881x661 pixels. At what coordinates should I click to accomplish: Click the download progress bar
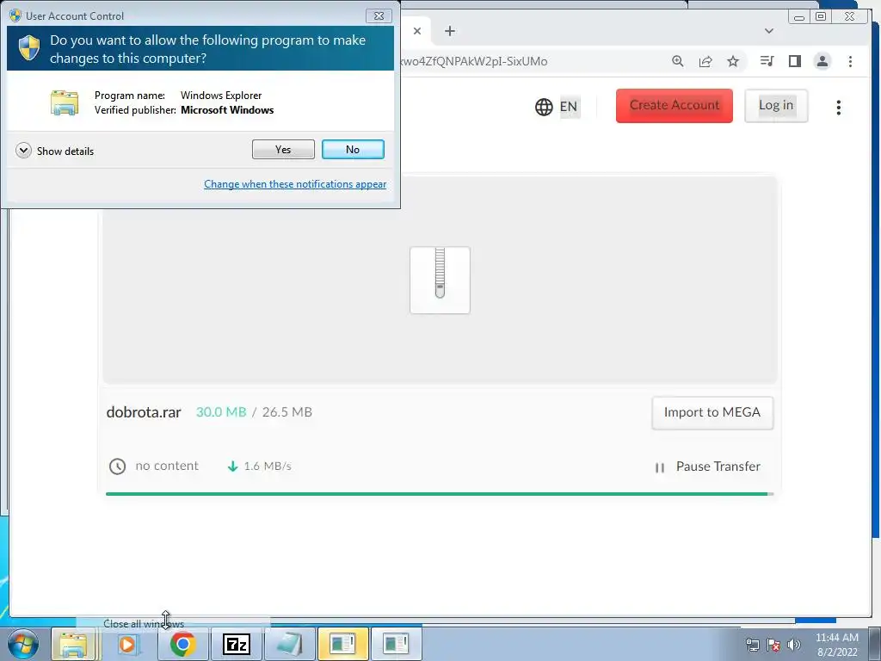(440, 494)
